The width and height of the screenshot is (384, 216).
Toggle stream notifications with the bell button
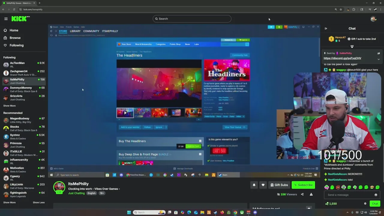(254, 185)
